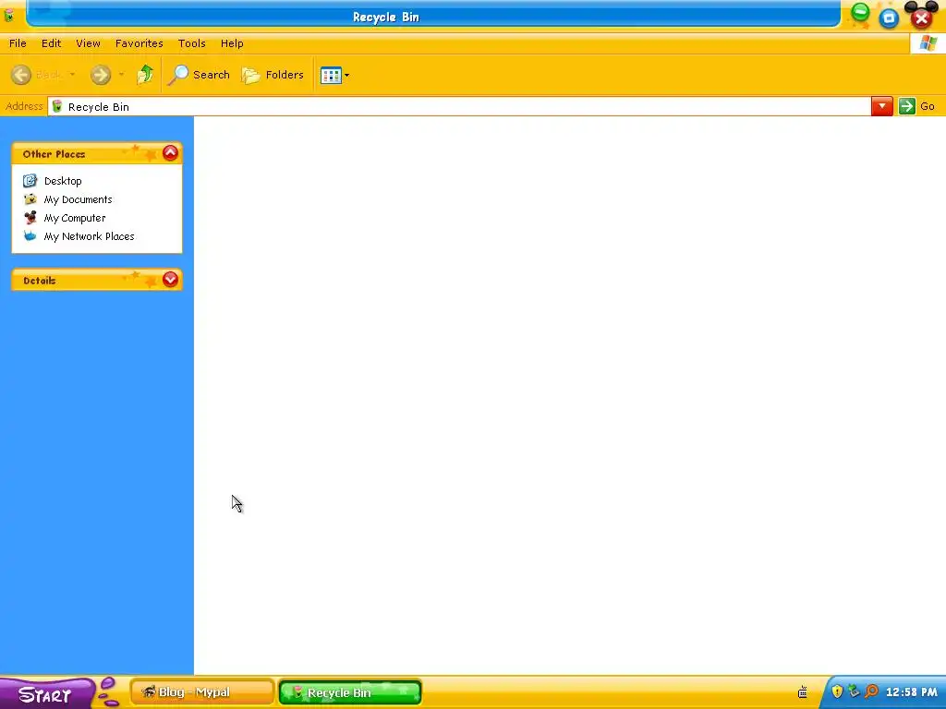Open the Edit menu

coord(52,43)
